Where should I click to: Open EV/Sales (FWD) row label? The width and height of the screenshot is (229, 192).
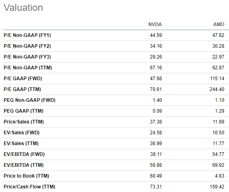22,132
